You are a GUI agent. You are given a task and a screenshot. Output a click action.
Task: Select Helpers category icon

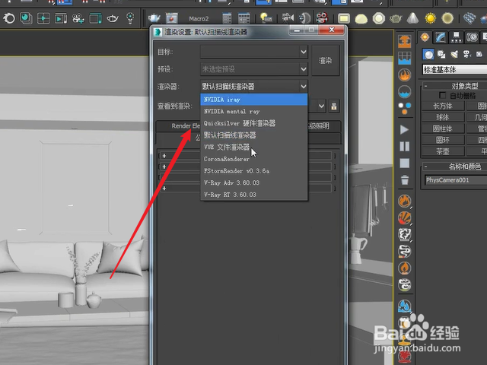click(479, 55)
